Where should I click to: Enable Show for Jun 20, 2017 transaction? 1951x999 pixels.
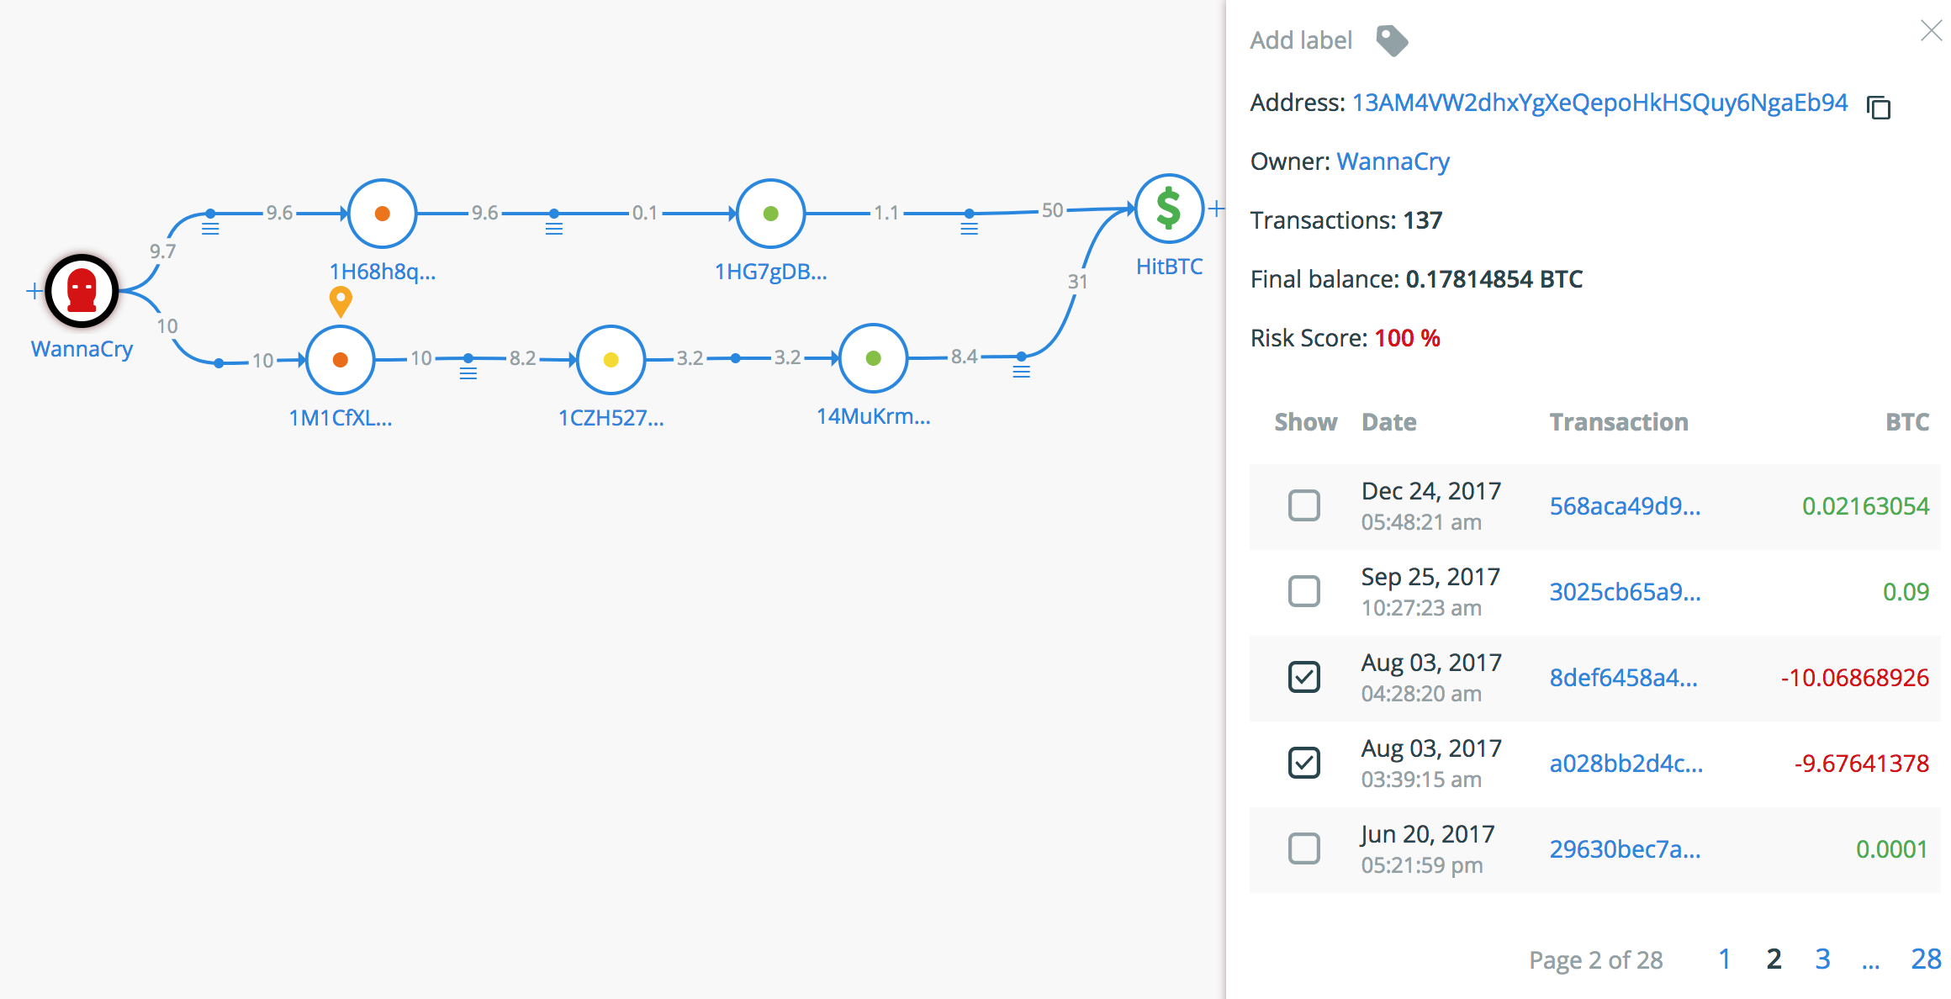point(1303,848)
